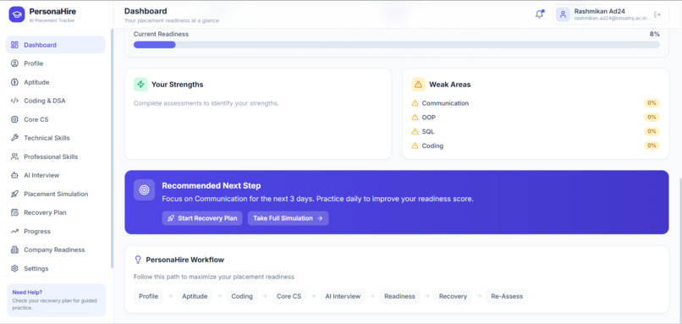Go to AI Interview page
The height and width of the screenshot is (324, 682).
pos(55,175)
